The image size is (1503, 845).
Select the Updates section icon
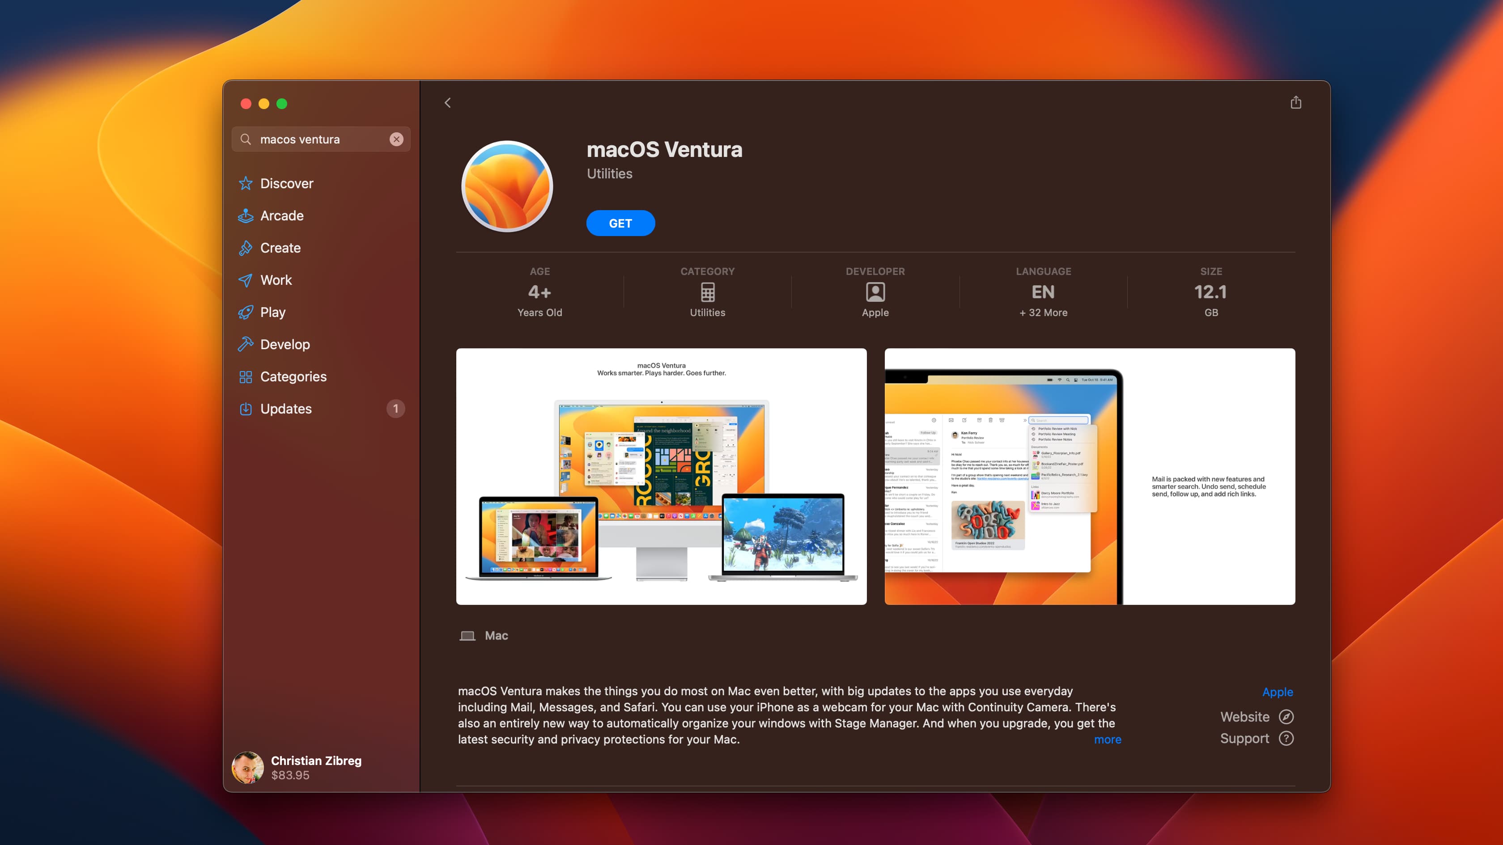pyautogui.click(x=246, y=409)
